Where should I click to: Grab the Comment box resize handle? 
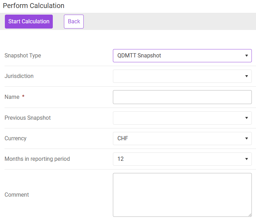pyautogui.click(x=250, y=215)
